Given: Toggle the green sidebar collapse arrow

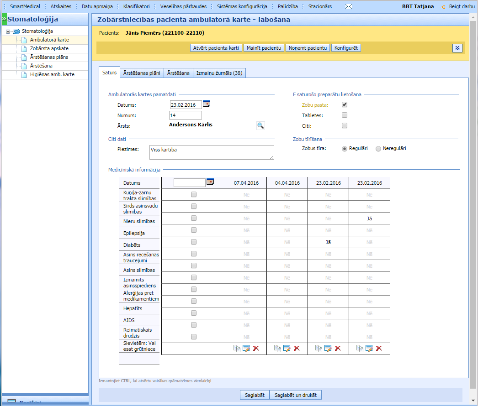Looking at the screenshot, I should tap(4, 19).
